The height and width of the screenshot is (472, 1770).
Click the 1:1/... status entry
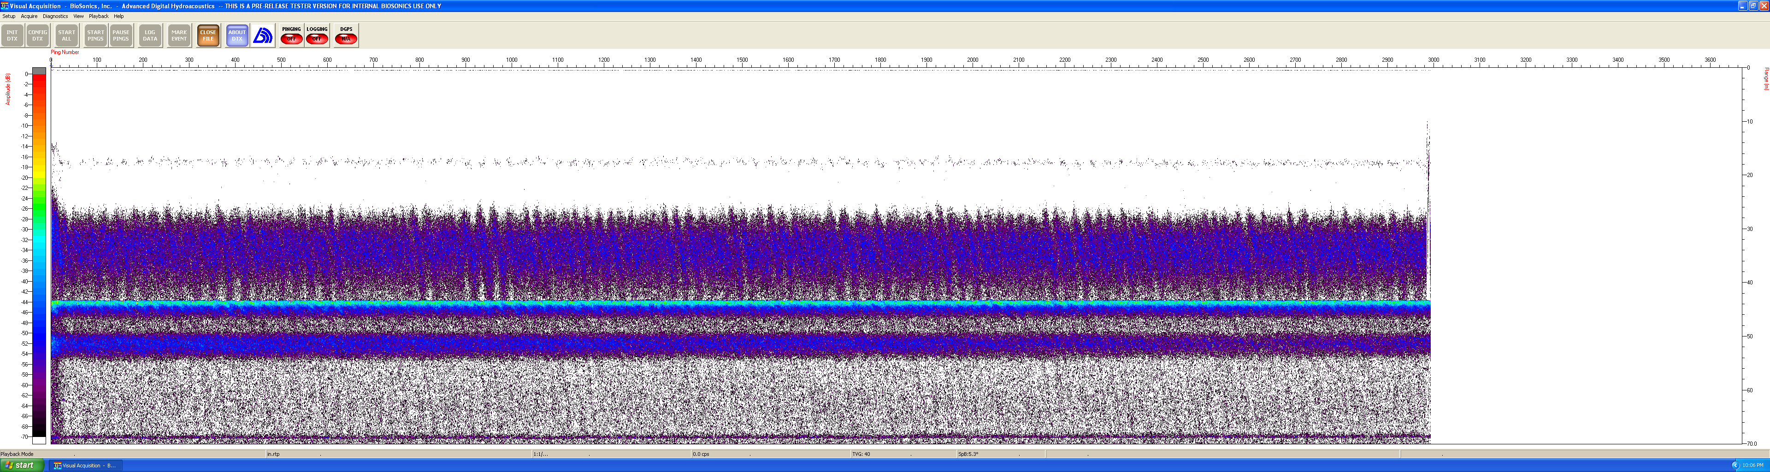tap(541, 454)
